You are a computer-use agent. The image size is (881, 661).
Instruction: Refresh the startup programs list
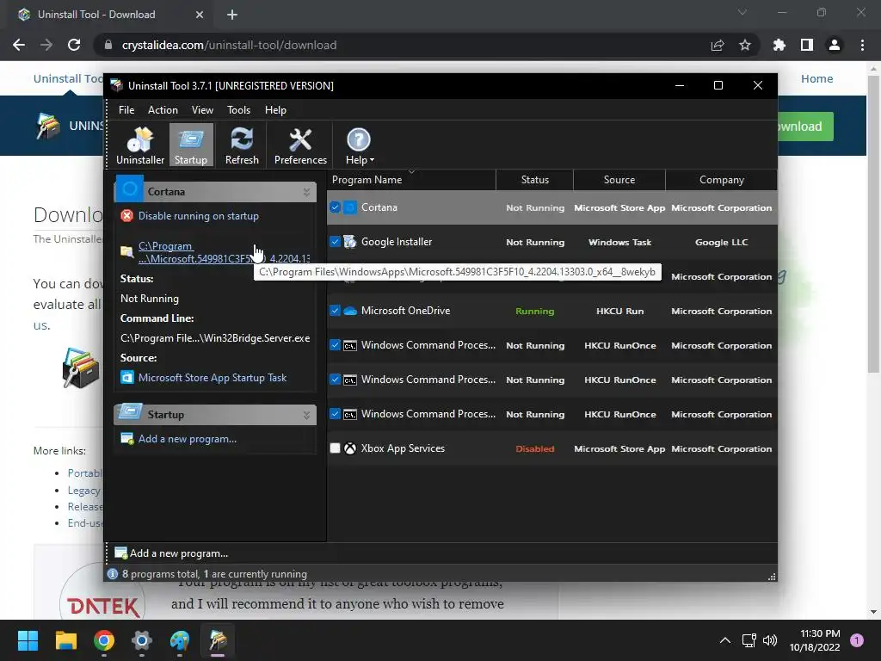[242, 145]
